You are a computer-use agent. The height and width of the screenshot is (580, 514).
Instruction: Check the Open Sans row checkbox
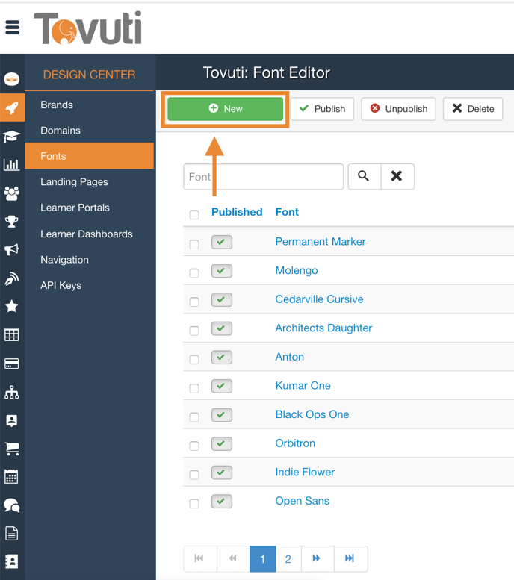(x=194, y=504)
